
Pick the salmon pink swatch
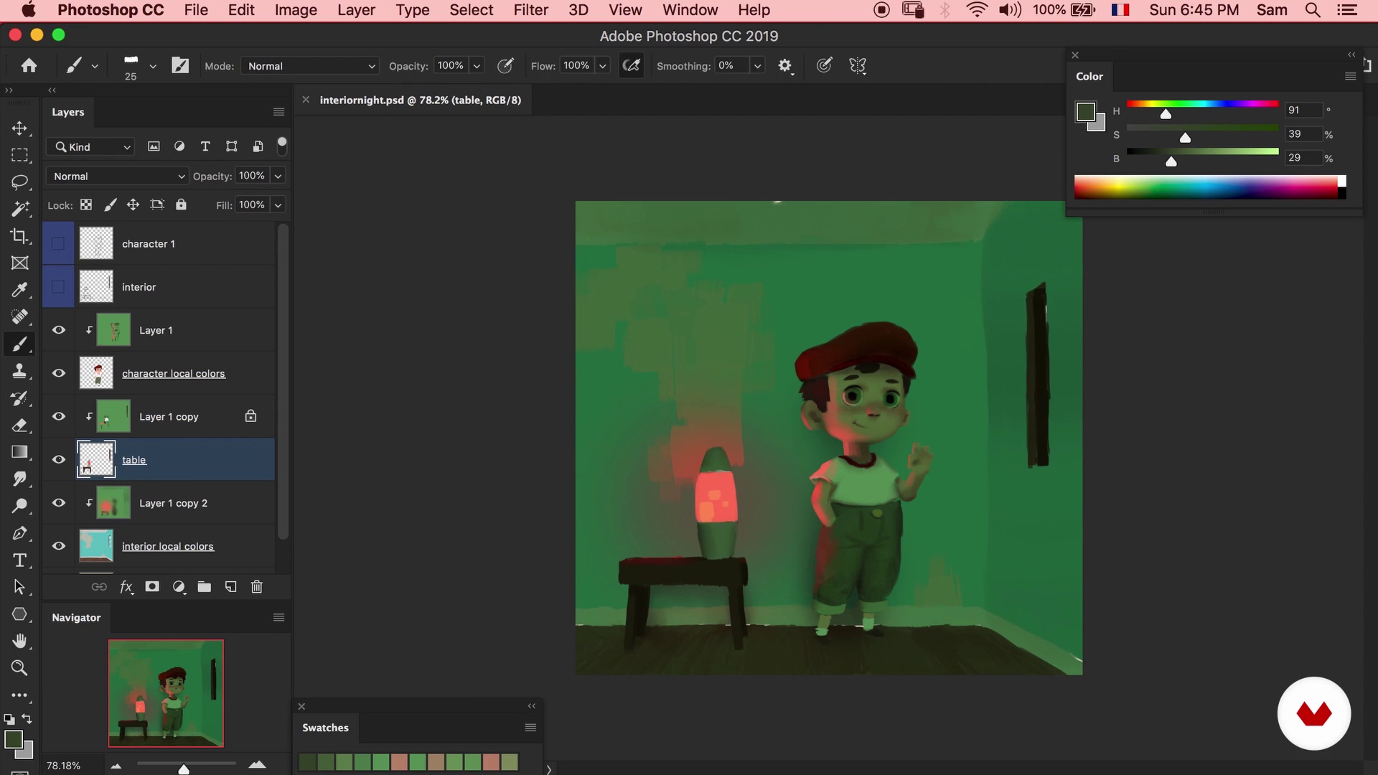coord(399,762)
